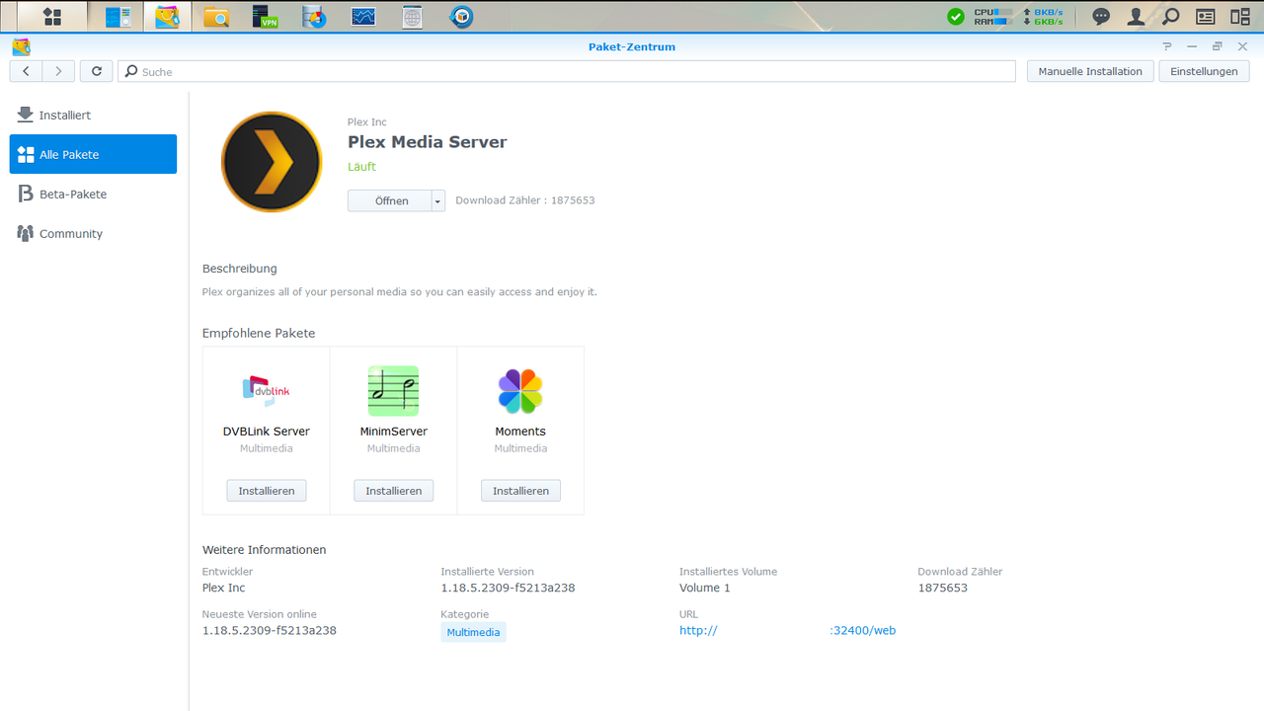
Task: Select the Package Center taskbar icon
Action: [168, 16]
